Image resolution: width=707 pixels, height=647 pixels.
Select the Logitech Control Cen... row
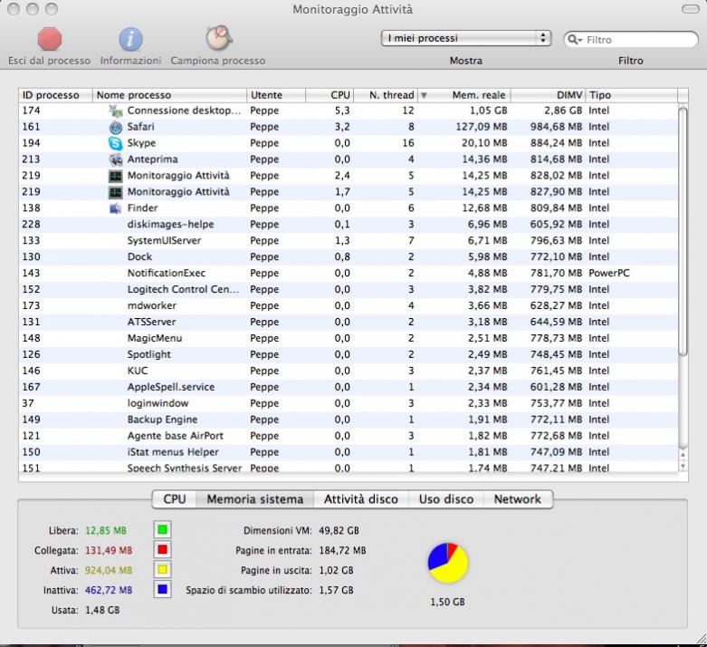click(349, 289)
